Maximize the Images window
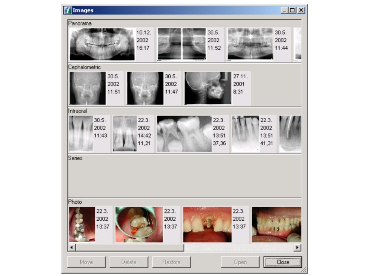The height and width of the screenshot is (276, 369). point(293,10)
